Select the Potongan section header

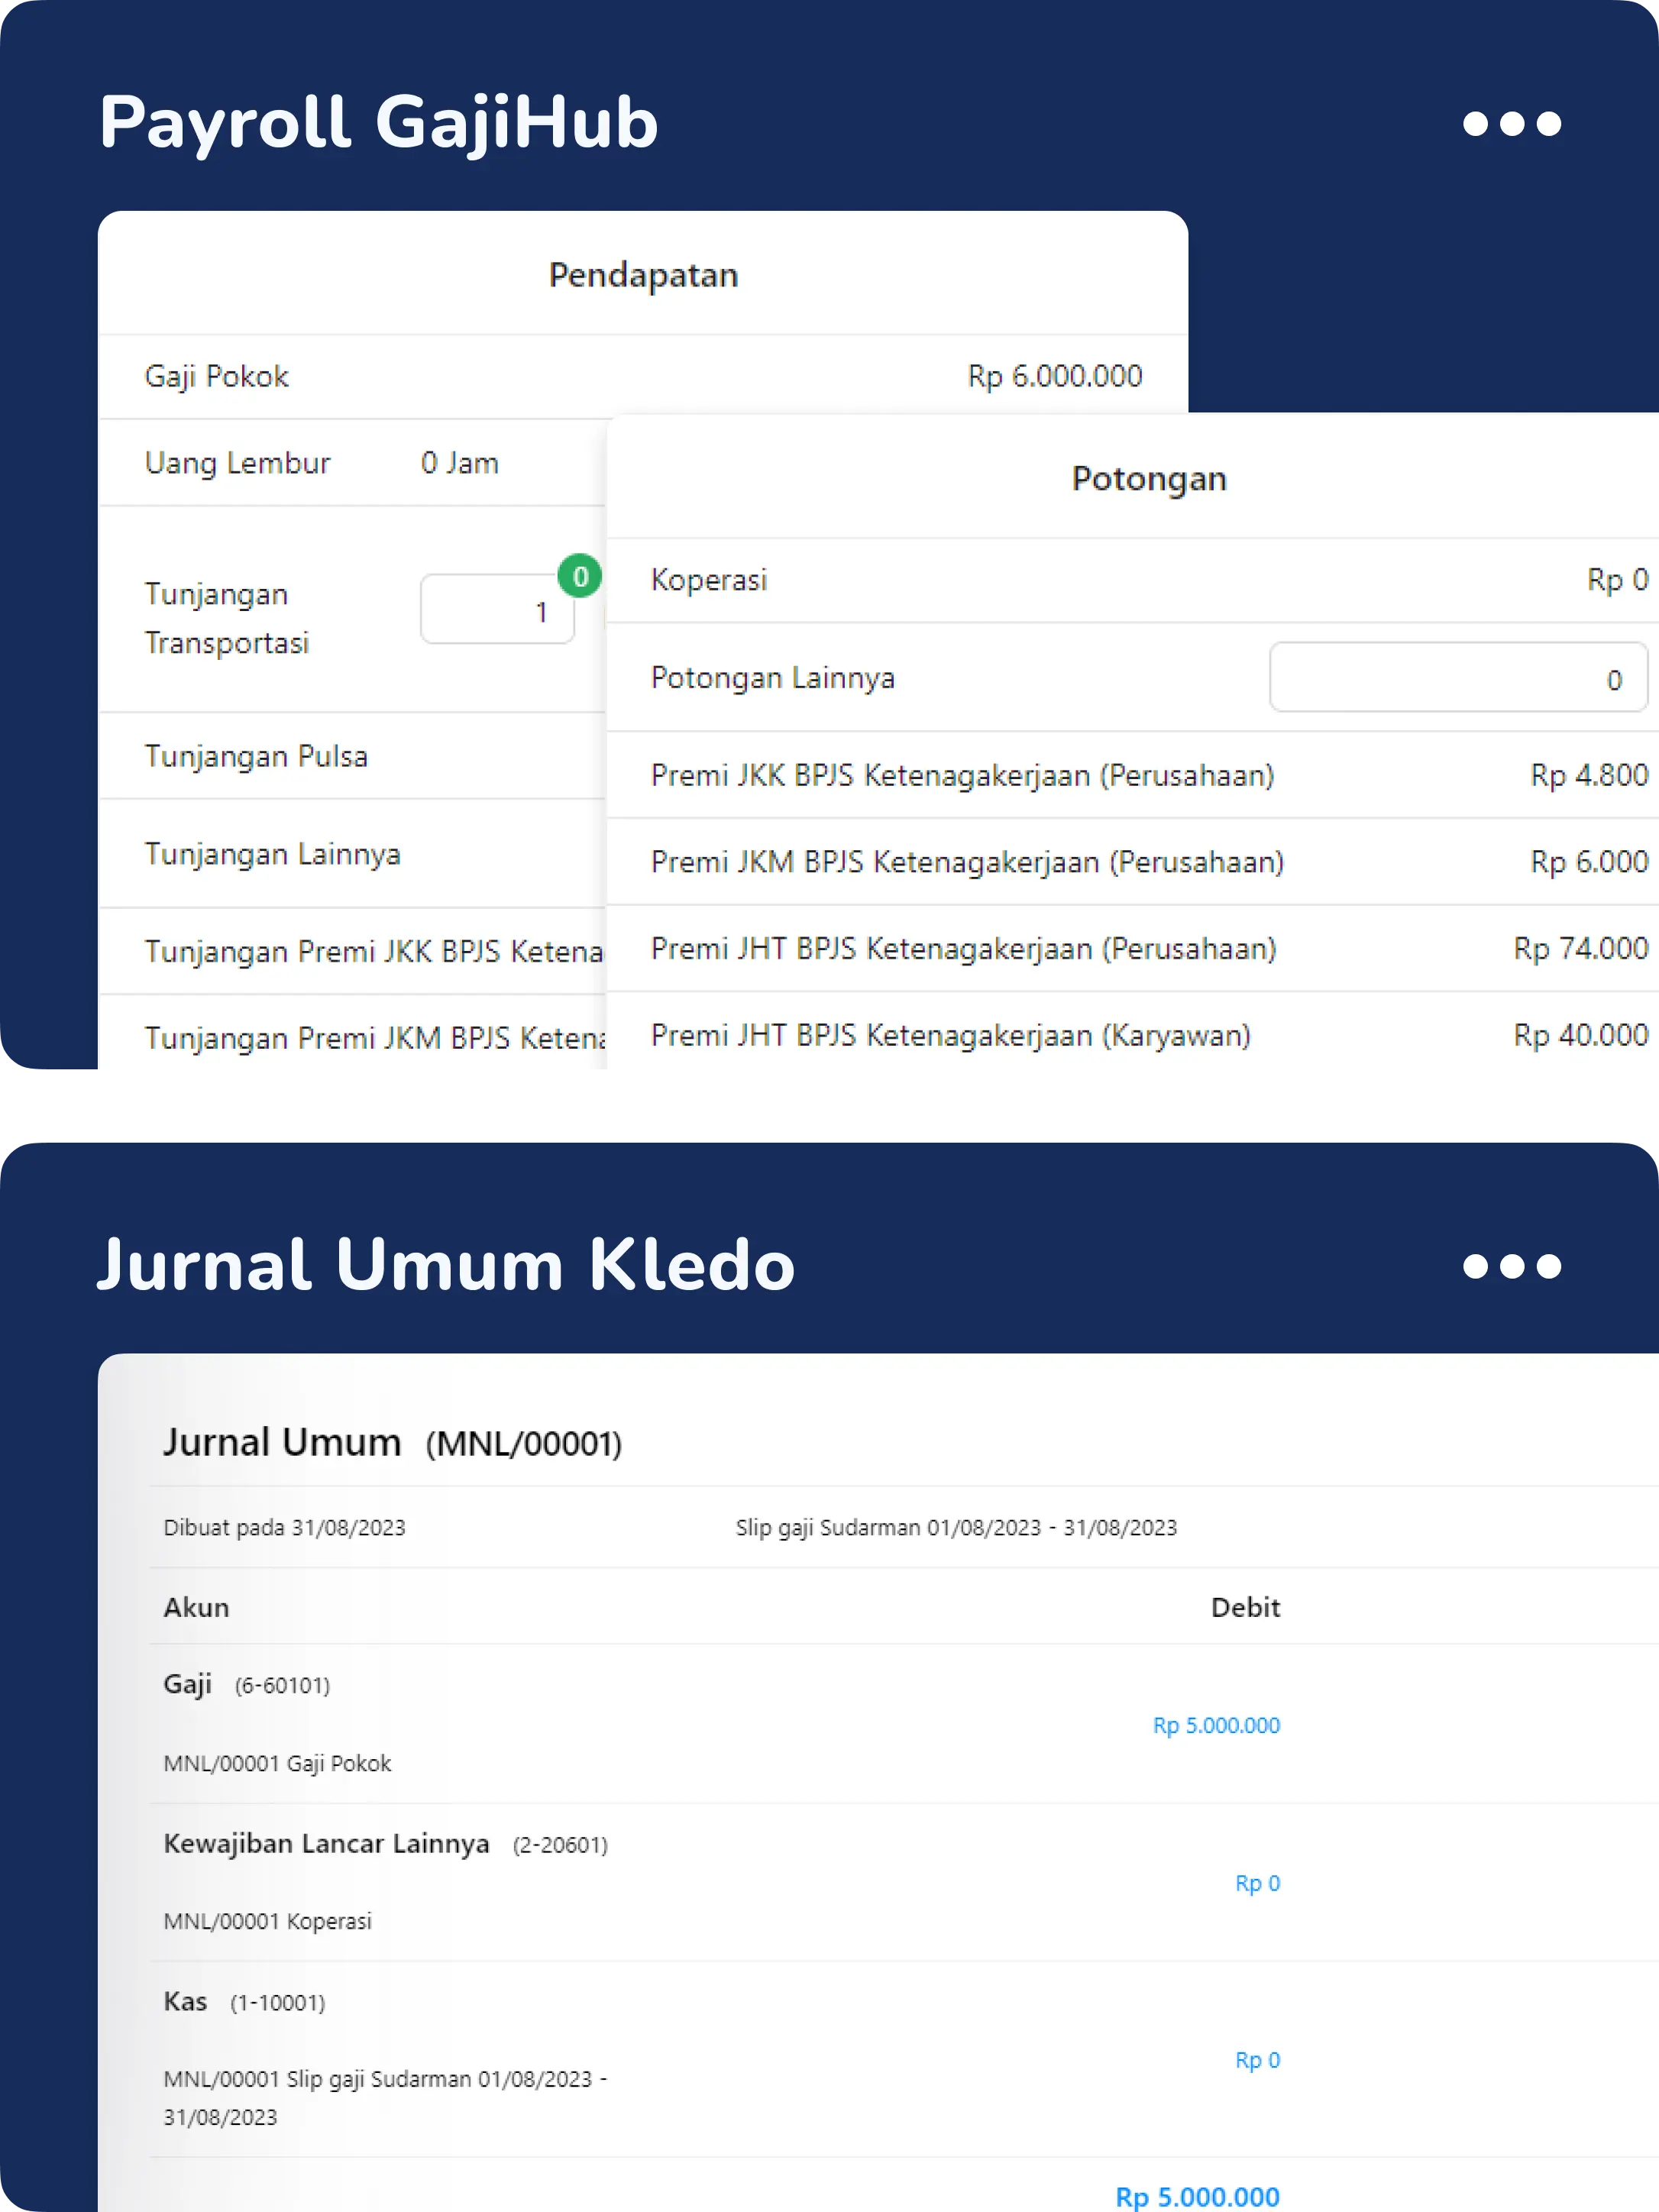1149,479
